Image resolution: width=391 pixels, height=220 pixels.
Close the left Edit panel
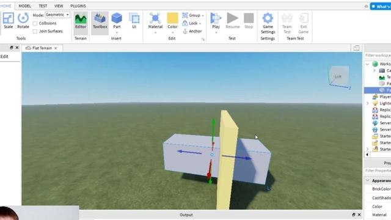pyautogui.click(x=17, y=48)
